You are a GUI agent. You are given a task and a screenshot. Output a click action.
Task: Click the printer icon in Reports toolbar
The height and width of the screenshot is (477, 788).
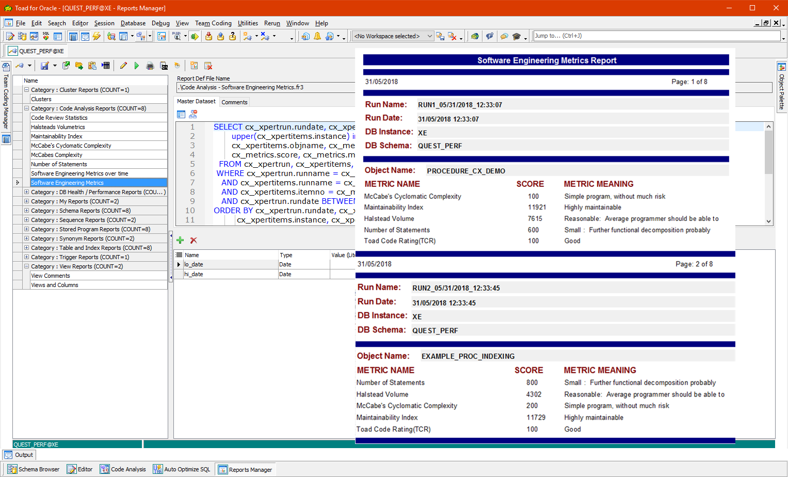[x=150, y=66]
